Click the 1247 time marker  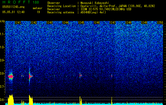click(x=112, y=23)
